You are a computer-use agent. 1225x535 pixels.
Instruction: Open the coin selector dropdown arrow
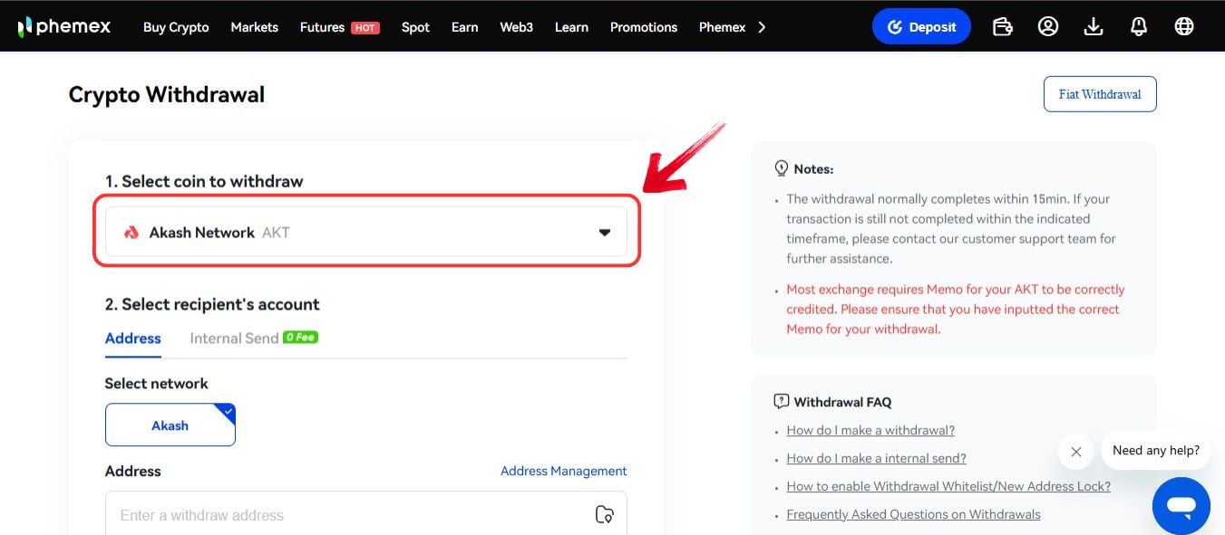(605, 233)
